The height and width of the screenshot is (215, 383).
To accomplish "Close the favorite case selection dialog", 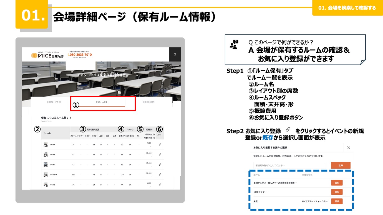I will tap(349, 148).
